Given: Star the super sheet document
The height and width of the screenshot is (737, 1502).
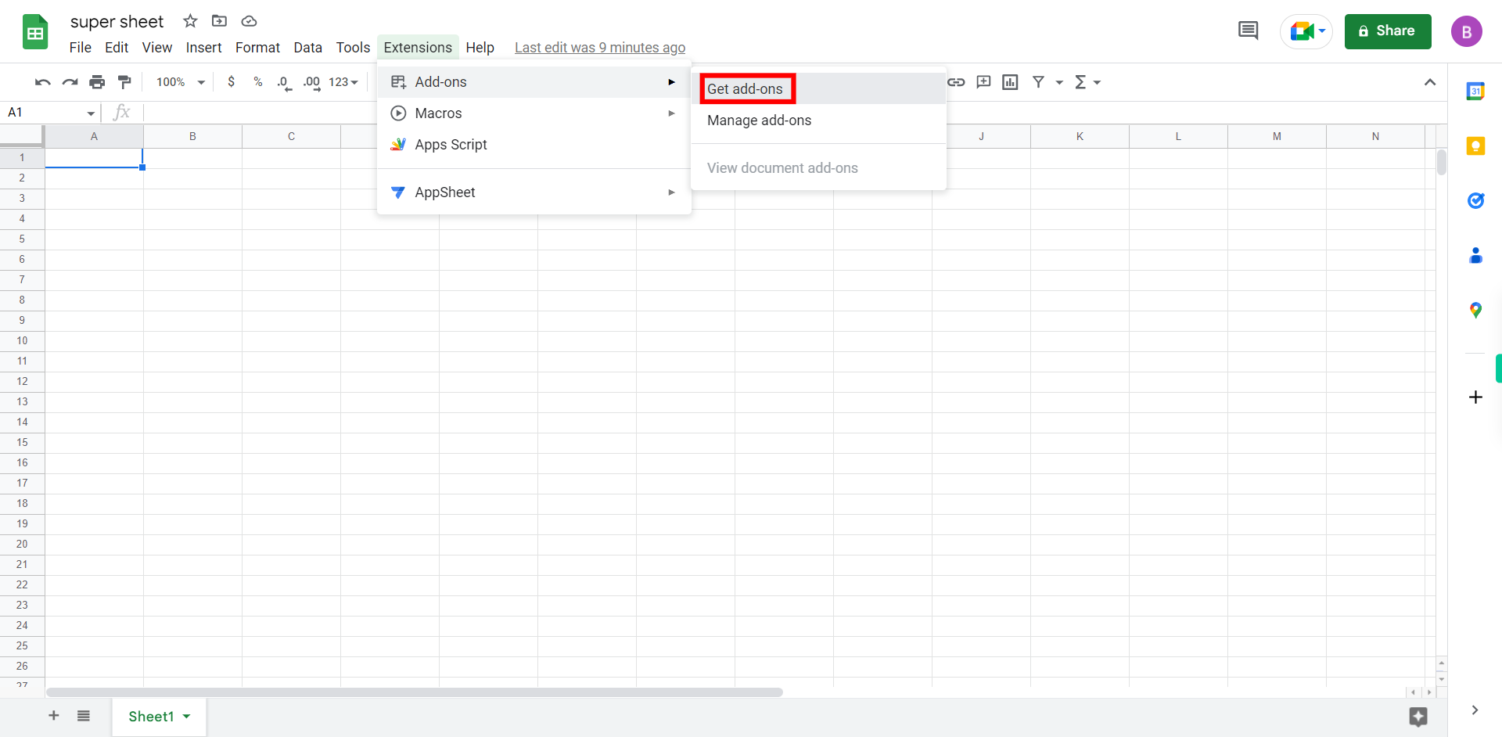Looking at the screenshot, I should (x=190, y=21).
